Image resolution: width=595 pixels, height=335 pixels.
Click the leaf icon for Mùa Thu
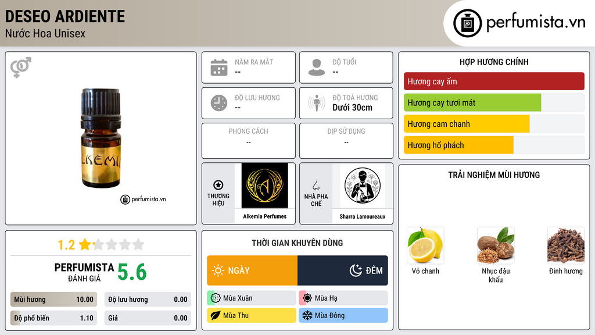216,315
